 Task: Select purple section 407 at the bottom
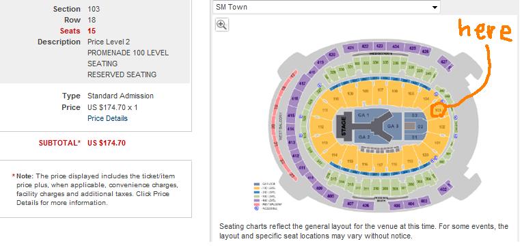coord(351,203)
